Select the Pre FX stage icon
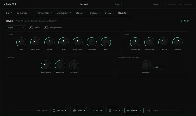The width and height of the screenshot is (196, 116). coord(54,111)
